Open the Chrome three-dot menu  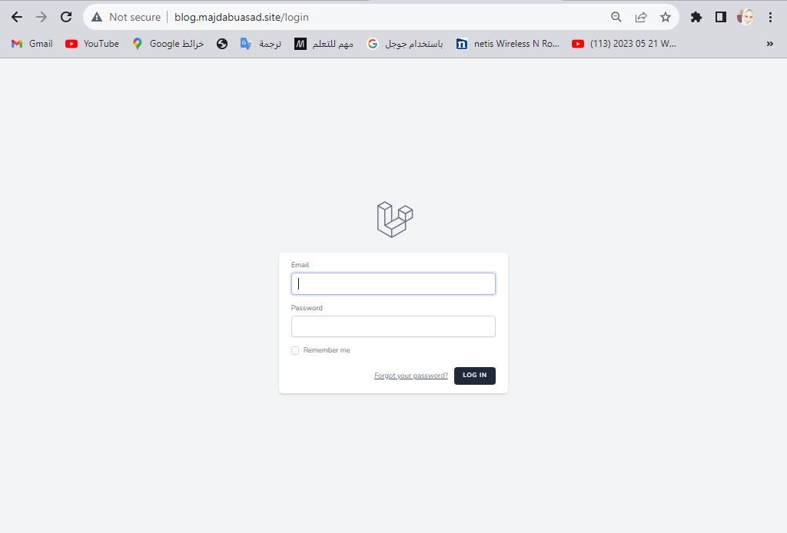point(770,17)
